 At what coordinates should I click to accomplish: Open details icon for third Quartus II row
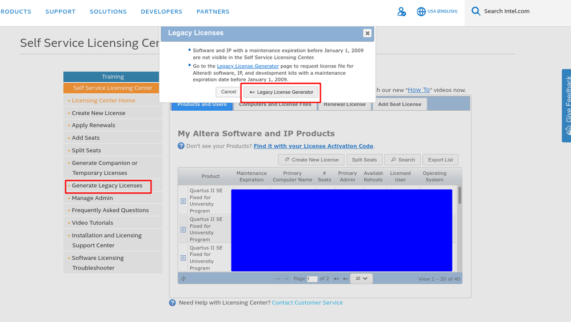[x=183, y=258]
